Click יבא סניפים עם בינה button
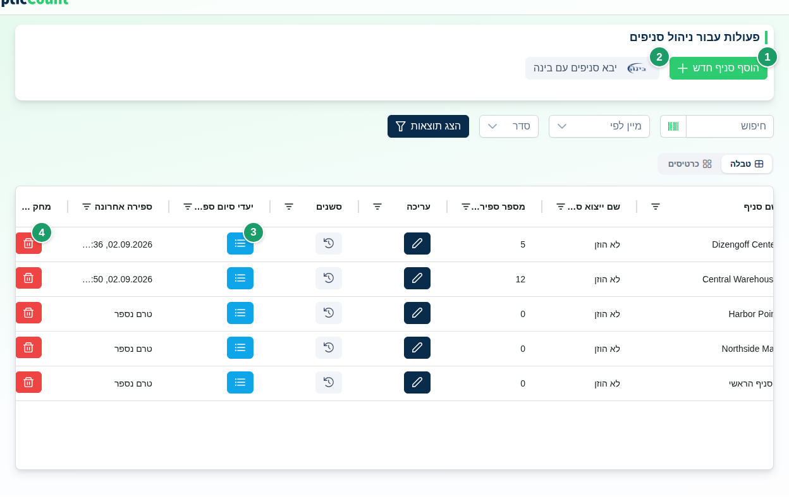This screenshot has height=499, width=789. [x=592, y=68]
